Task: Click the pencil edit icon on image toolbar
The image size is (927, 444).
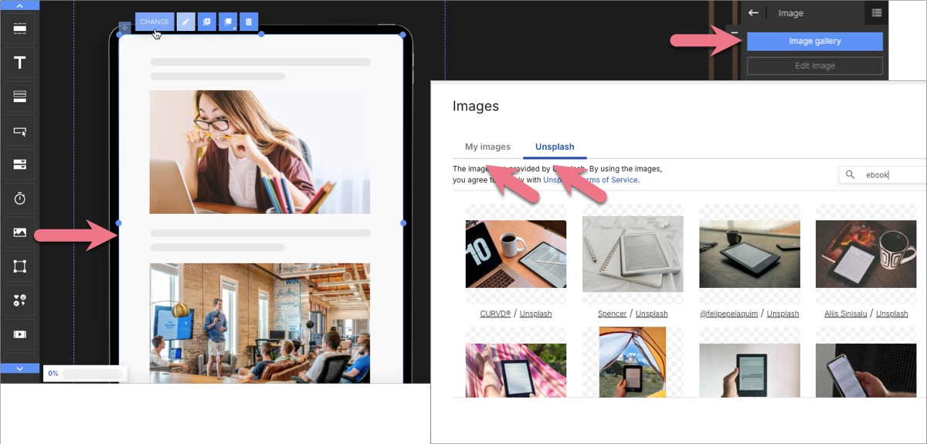Action: pyautogui.click(x=185, y=22)
